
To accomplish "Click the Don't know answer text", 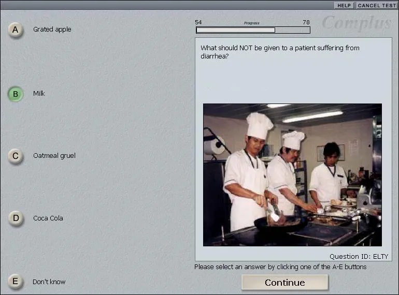I will click(49, 282).
